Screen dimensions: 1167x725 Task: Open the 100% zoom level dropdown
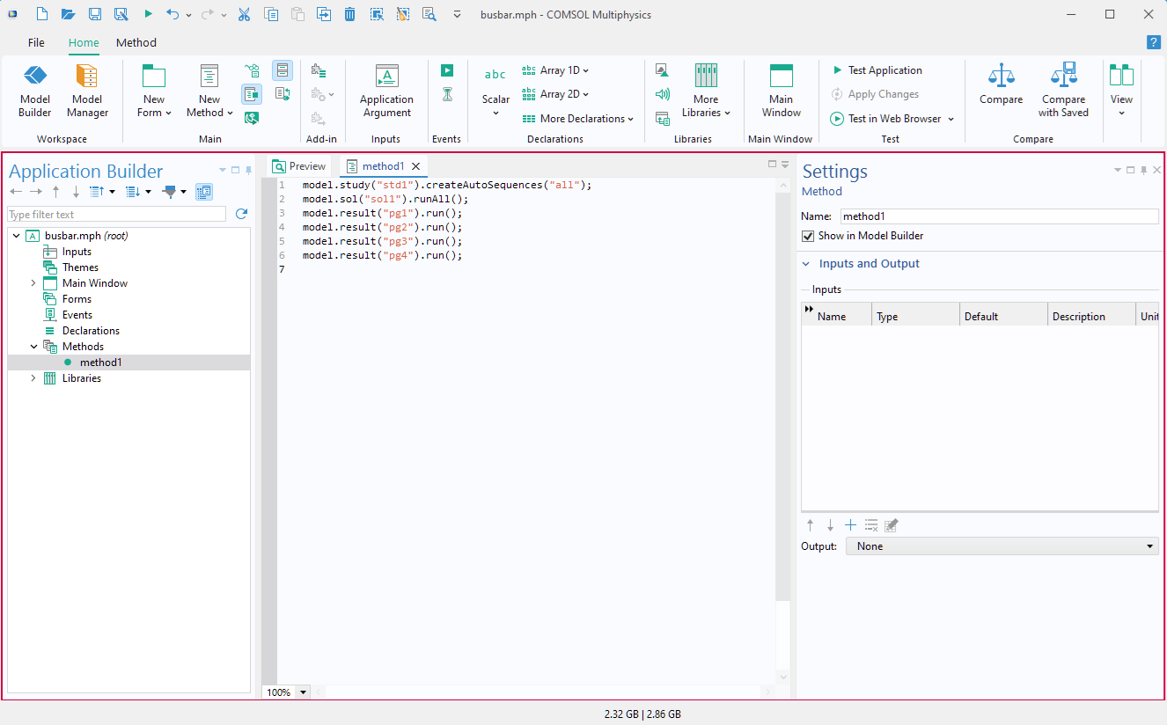click(x=304, y=692)
